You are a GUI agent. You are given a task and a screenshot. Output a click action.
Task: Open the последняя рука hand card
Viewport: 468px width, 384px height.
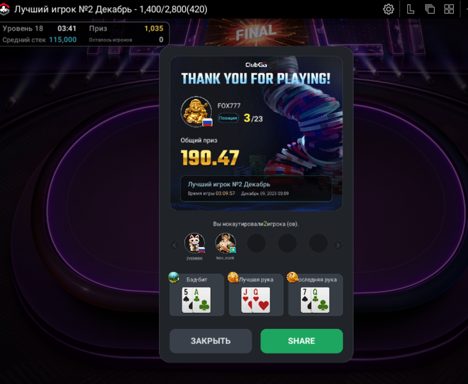click(x=316, y=295)
